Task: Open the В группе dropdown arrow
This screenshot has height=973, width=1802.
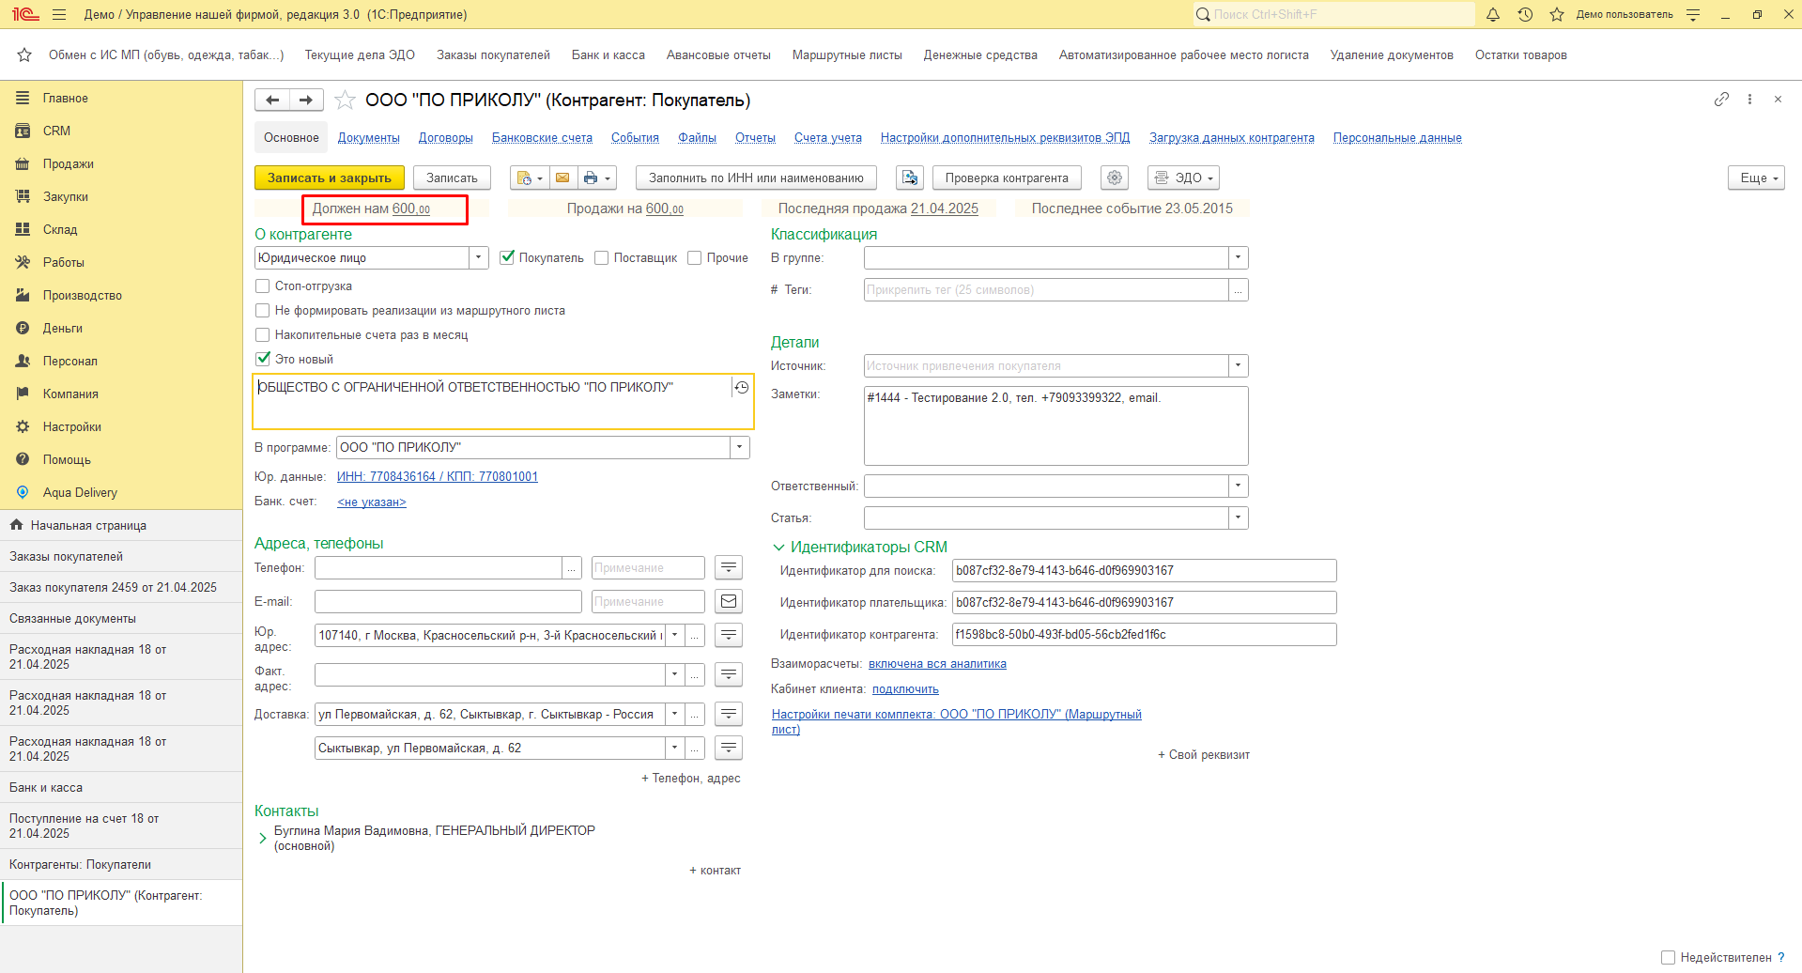Action: [x=1239, y=257]
